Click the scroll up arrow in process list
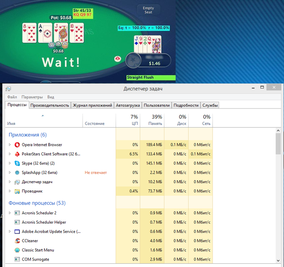The height and width of the screenshot is (267, 284). 278,130
